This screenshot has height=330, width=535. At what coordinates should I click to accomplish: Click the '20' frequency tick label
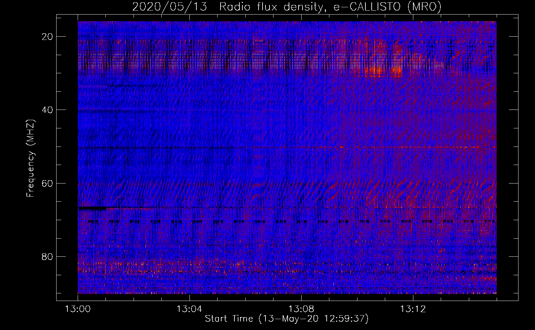(48, 37)
